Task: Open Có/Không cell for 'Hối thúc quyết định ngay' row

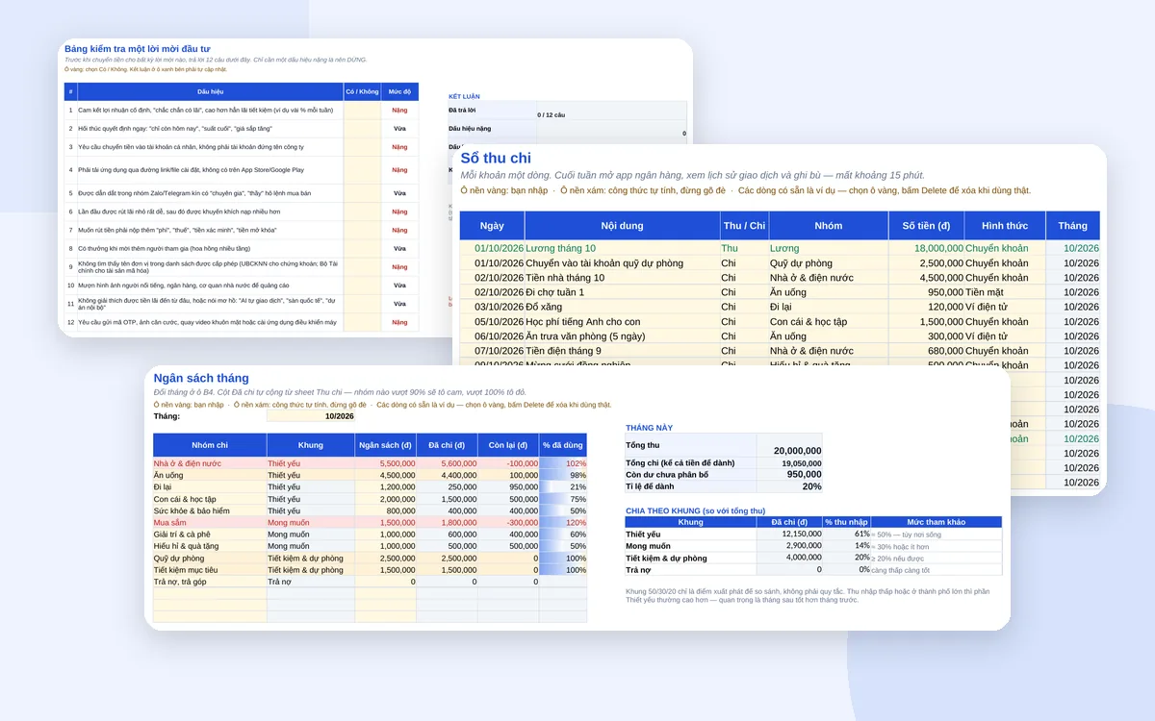Action: 362,129
